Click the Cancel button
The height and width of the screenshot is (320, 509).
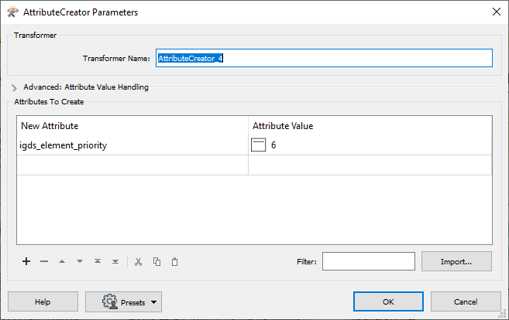466,301
